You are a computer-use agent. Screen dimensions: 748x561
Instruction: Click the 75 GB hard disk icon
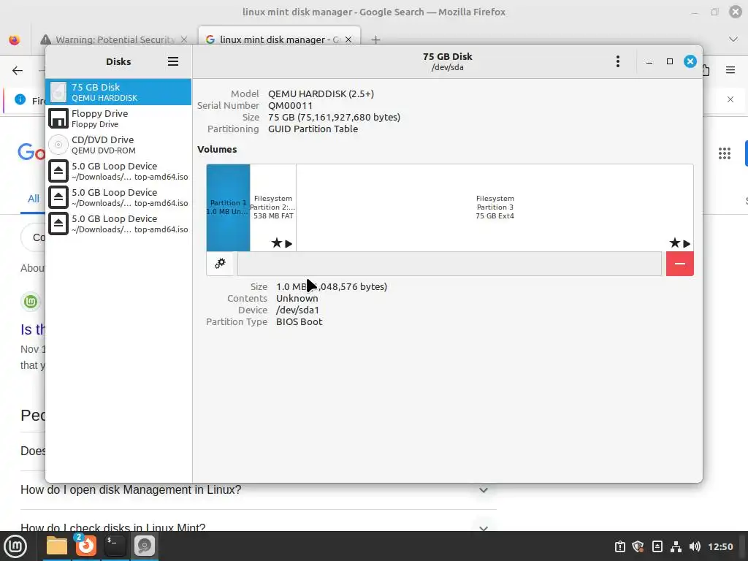coord(58,92)
